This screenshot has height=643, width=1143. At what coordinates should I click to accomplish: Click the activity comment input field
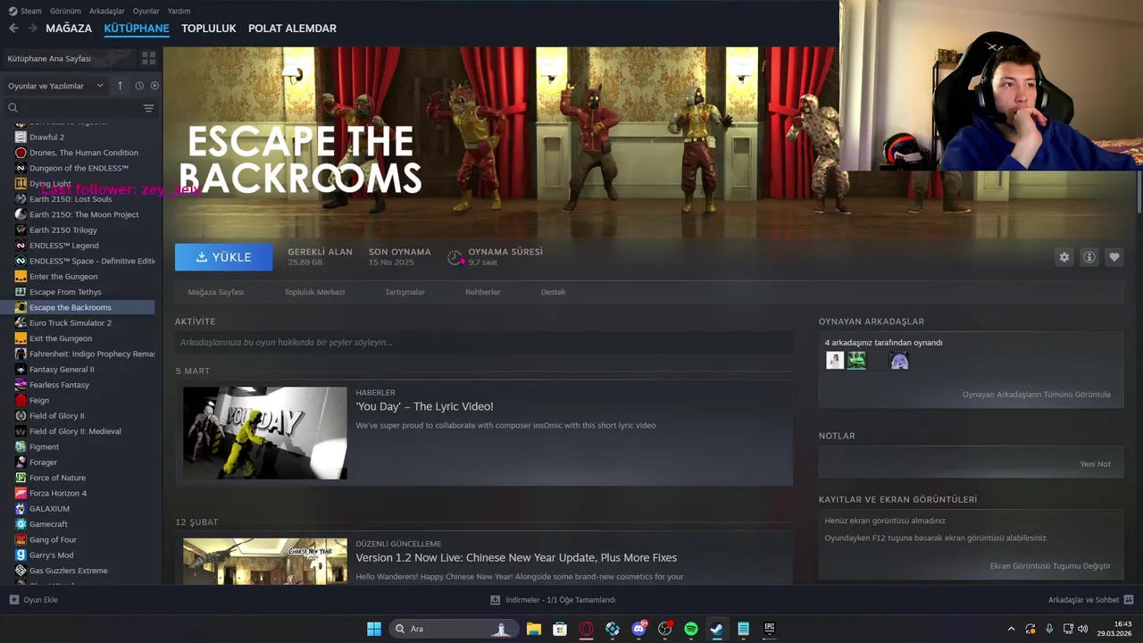click(x=484, y=342)
